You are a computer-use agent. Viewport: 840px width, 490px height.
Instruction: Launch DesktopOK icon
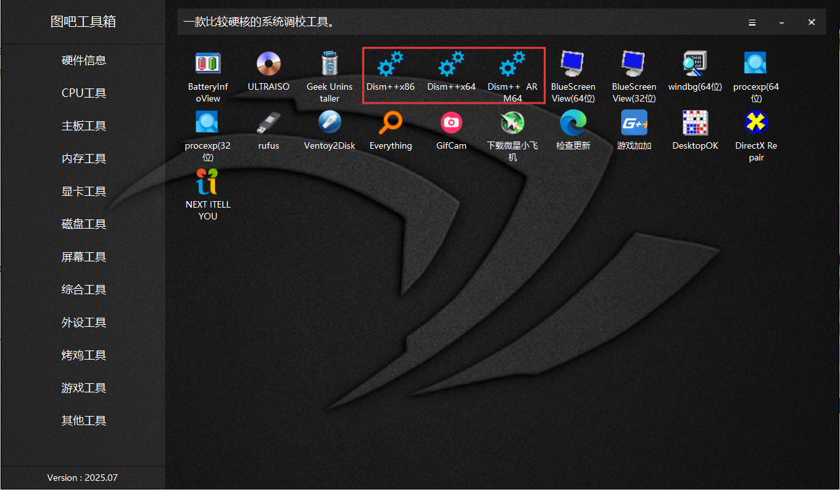tap(695, 122)
